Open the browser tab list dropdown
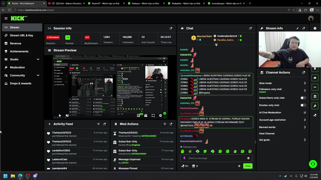This screenshot has width=321, height=180. coord(3,3)
